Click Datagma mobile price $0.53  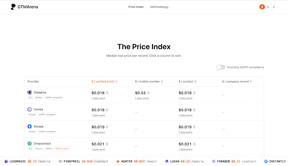coord(140,93)
